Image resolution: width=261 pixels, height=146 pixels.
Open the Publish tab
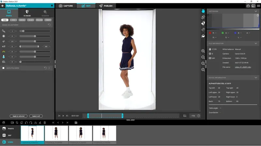(x=106, y=6)
